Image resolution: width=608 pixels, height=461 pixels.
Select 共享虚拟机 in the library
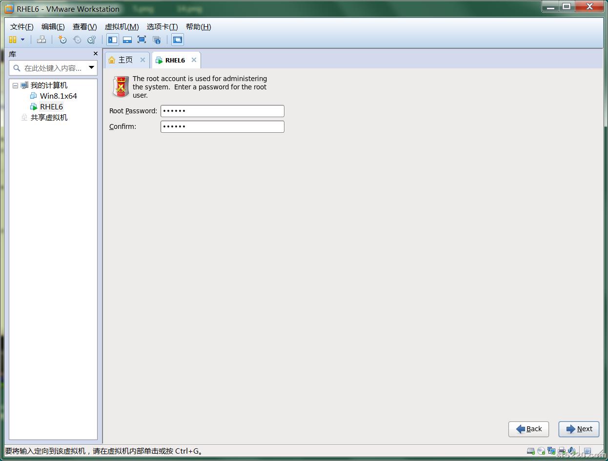point(49,117)
